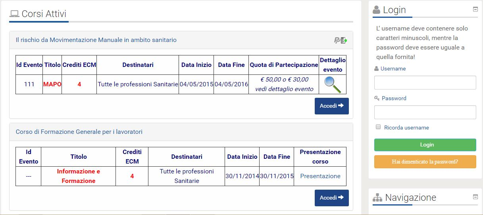Click the user icon in Login header
This screenshot has height=215, width=483.
pos(377,10)
